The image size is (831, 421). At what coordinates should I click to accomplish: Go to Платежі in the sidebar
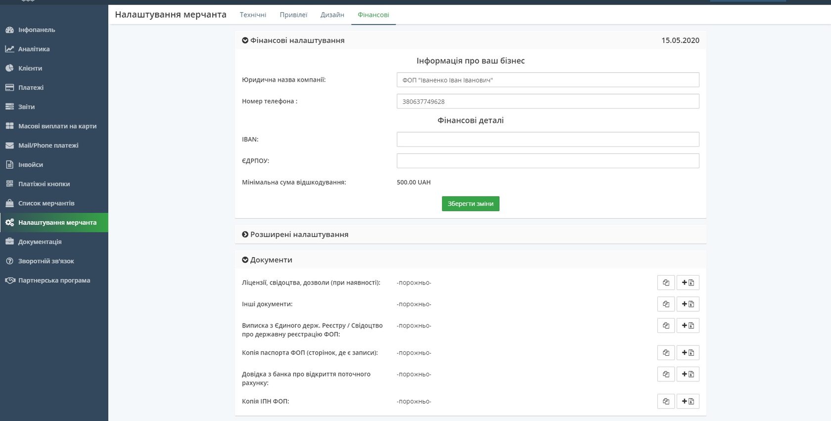(x=31, y=88)
